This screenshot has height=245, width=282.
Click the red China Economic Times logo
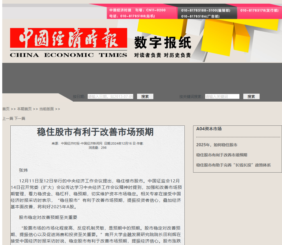tap(68, 43)
